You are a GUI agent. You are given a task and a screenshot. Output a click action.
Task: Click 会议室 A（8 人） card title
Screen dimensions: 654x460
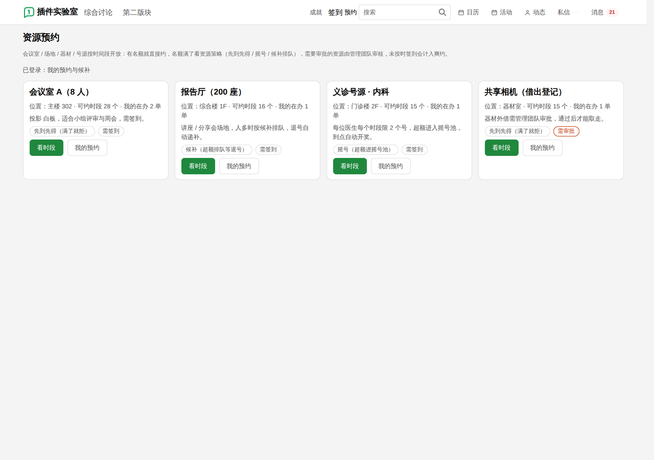click(61, 92)
